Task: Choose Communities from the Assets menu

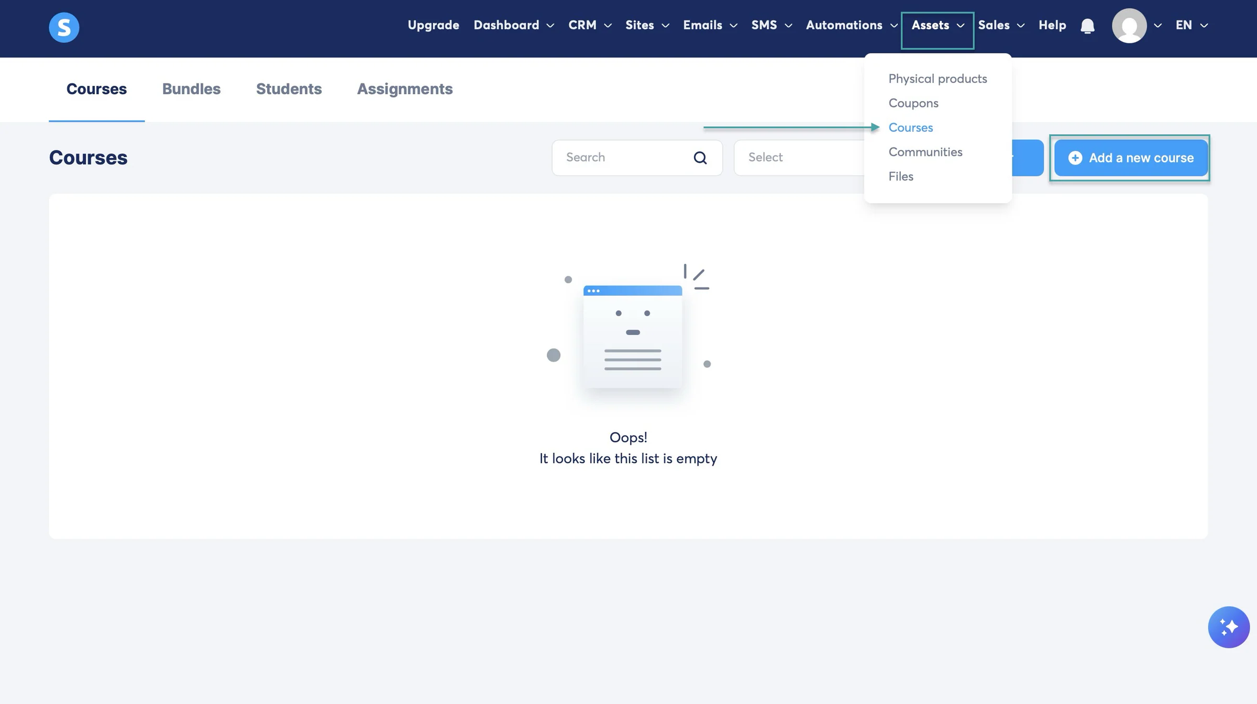Action: pyautogui.click(x=925, y=152)
